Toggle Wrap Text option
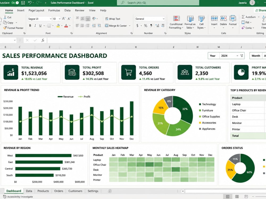The width and height of the screenshot is (266, 199). point(113,19)
